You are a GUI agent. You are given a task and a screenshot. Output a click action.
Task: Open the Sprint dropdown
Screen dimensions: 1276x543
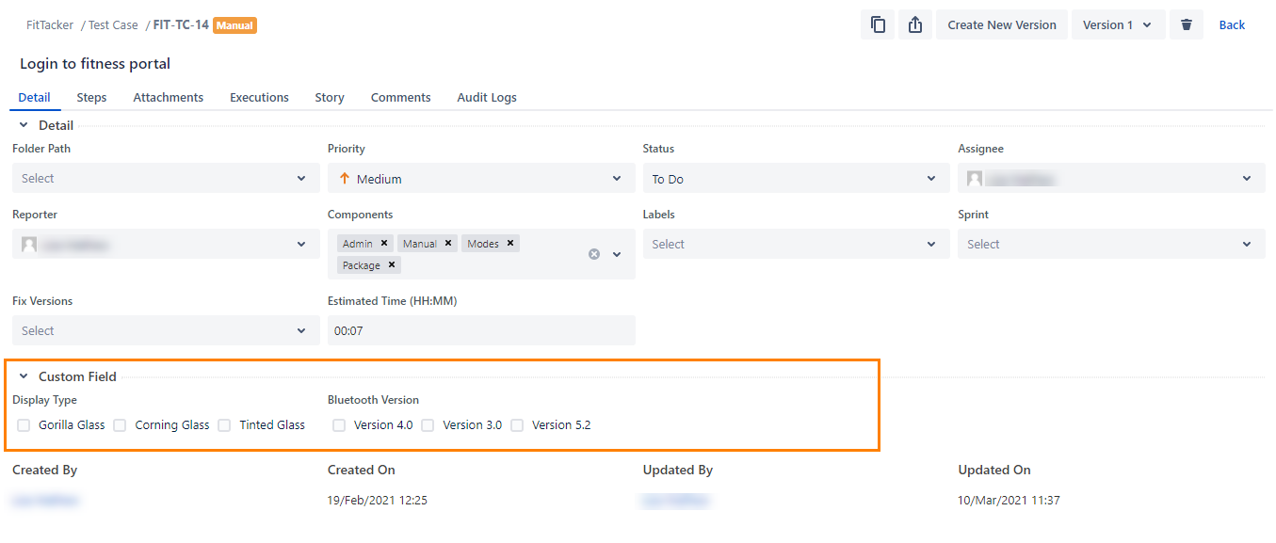coord(1111,244)
